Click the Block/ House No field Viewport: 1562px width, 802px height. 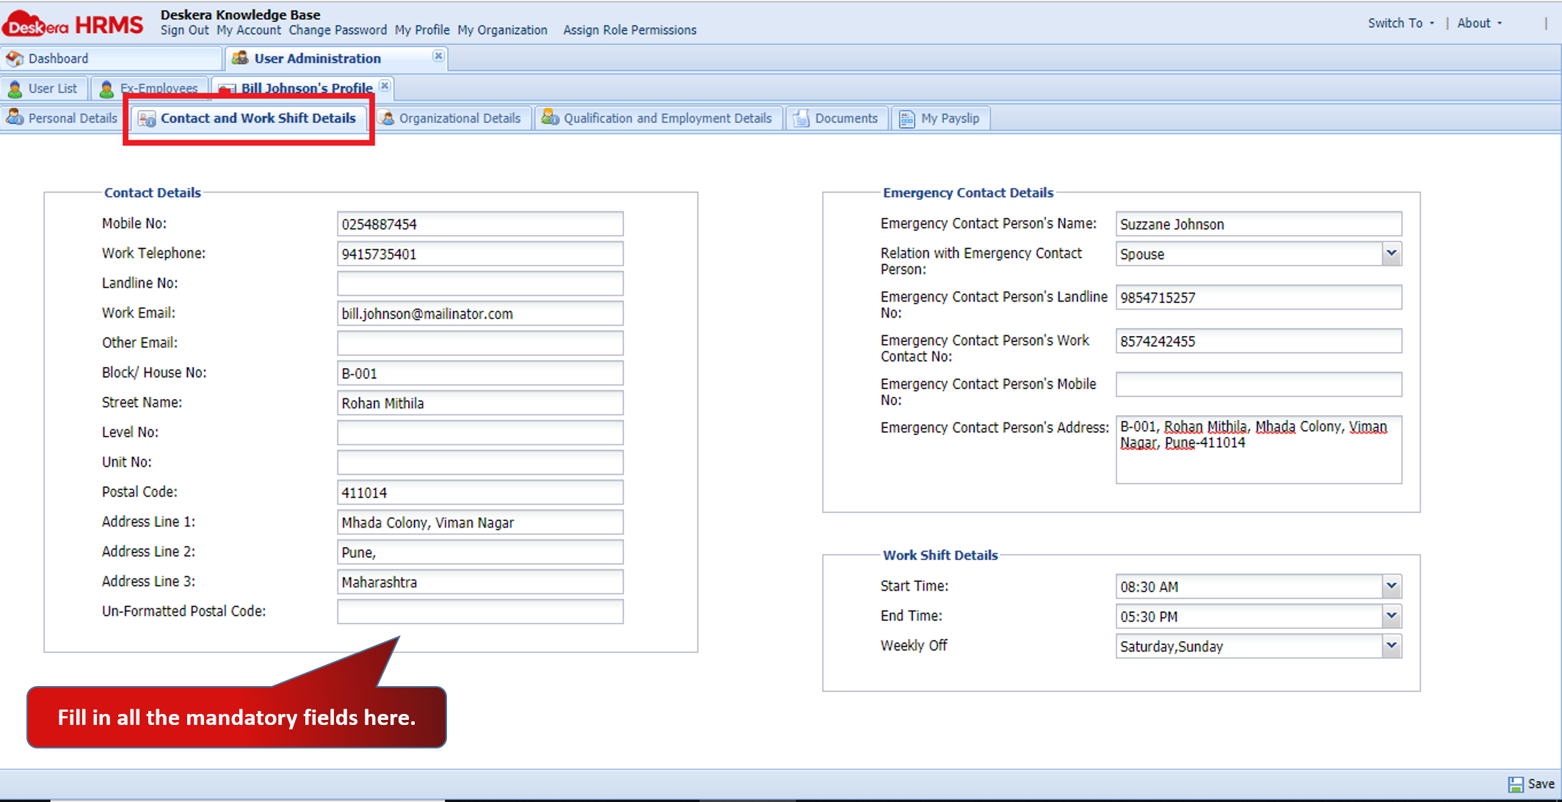click(x=480, y=373)
